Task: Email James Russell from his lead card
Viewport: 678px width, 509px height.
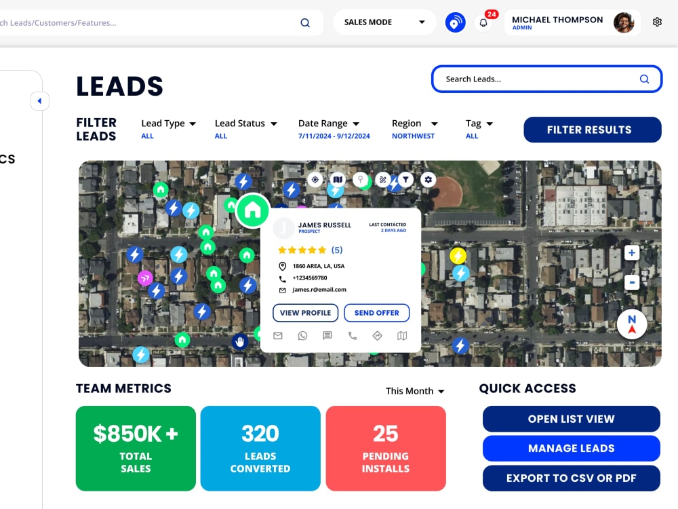Action: coord(278,335)
